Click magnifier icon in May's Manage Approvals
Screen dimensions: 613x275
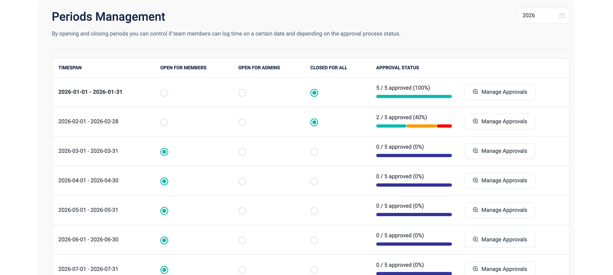coord(475,210)
